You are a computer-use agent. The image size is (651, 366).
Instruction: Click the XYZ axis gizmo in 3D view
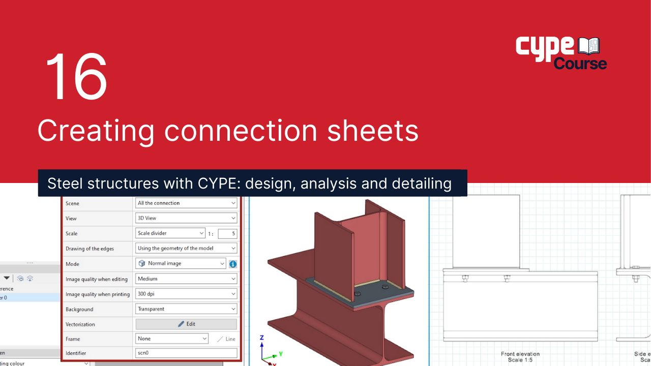(x=271, y=350)
